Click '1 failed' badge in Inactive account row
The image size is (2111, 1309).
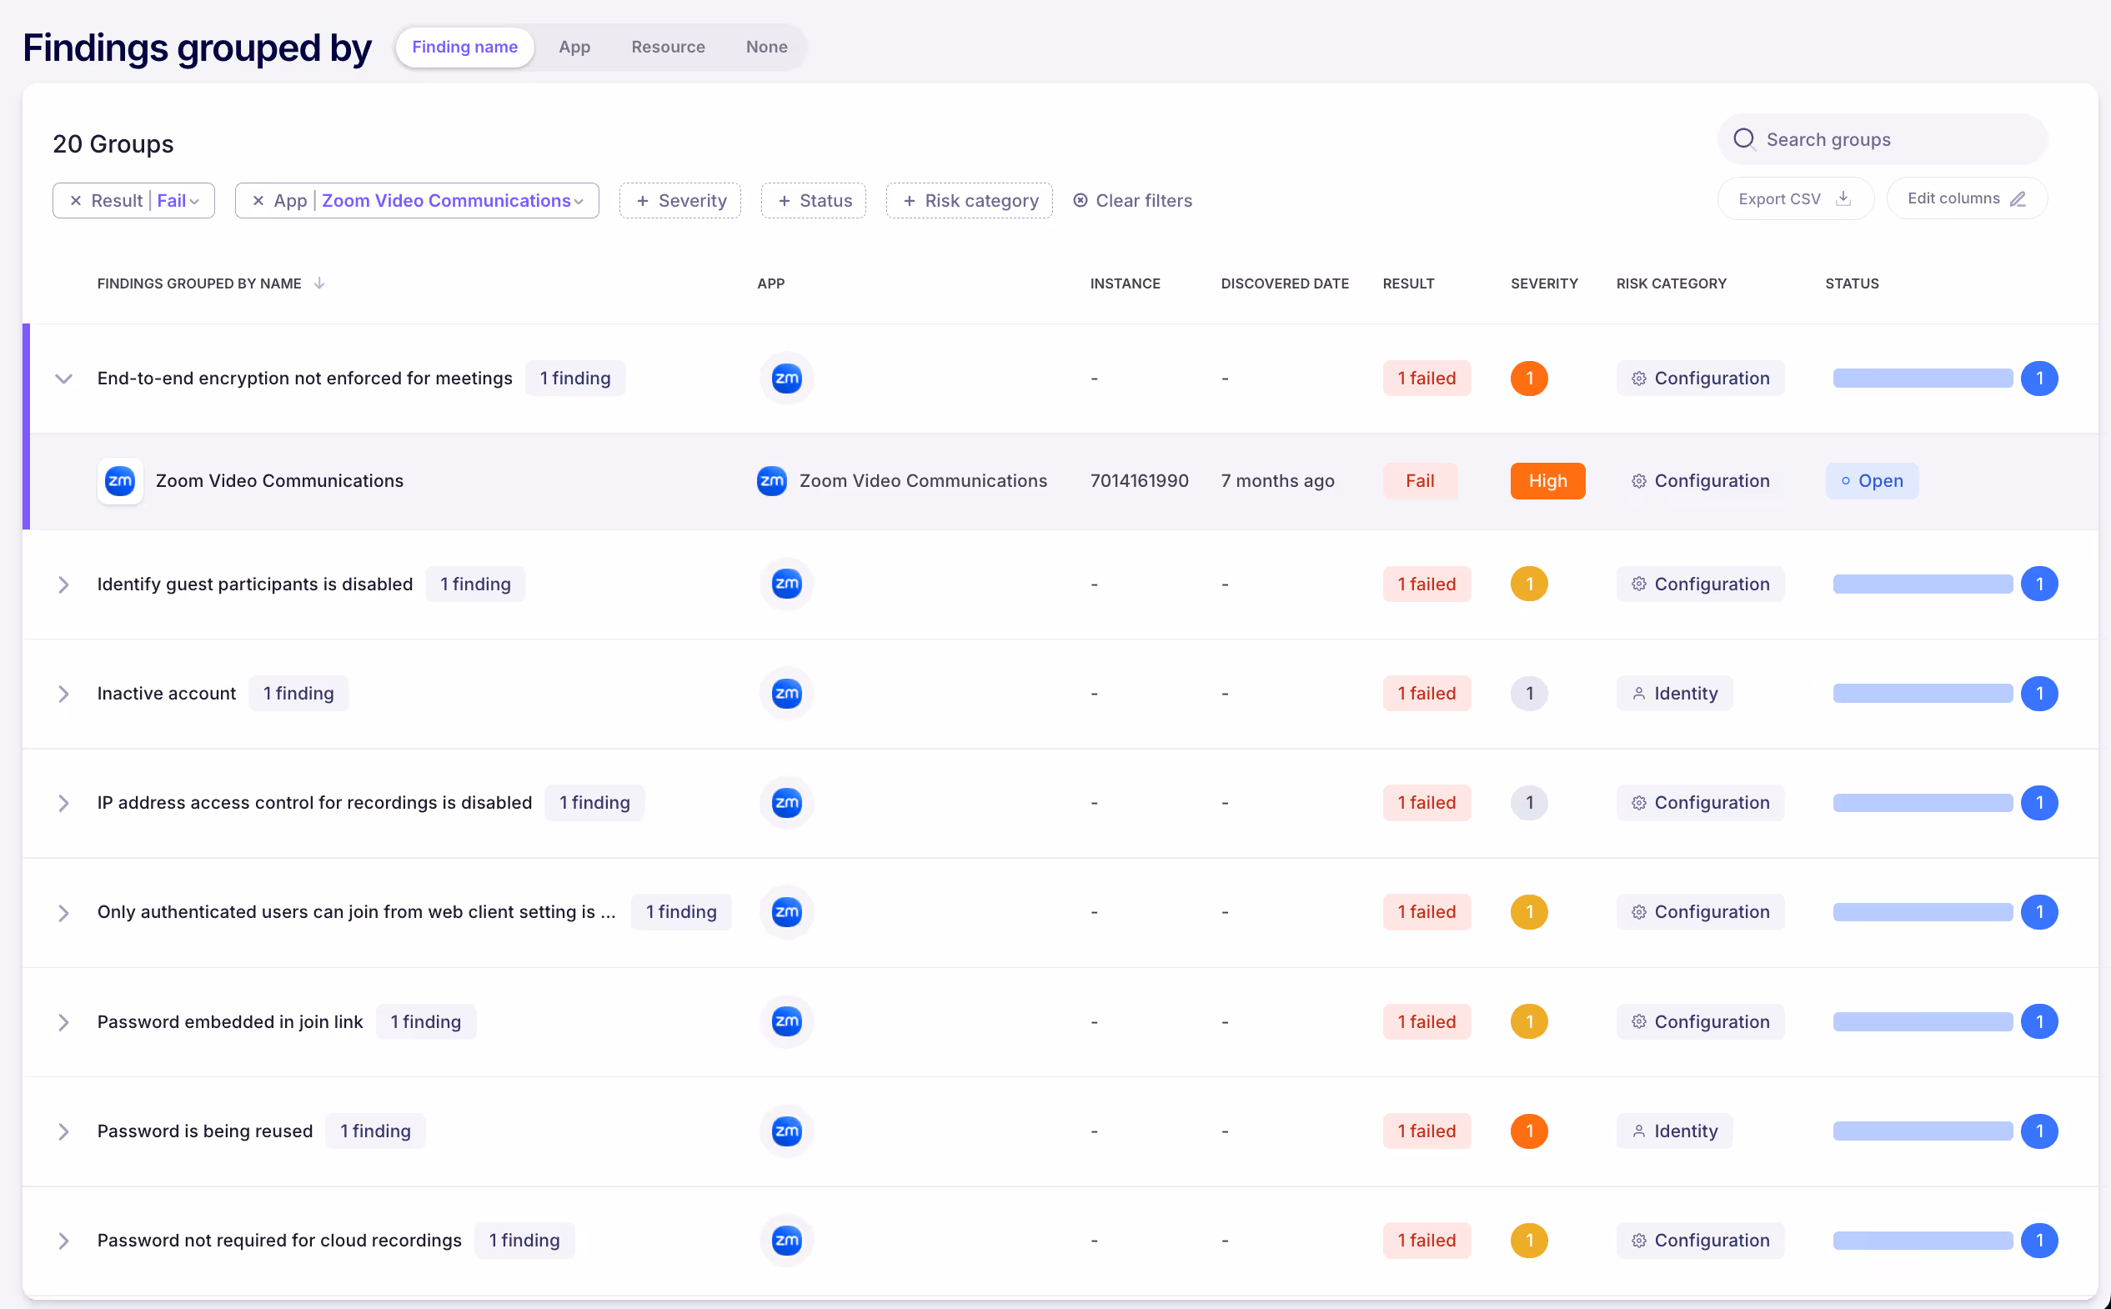tap(1427, 693)
